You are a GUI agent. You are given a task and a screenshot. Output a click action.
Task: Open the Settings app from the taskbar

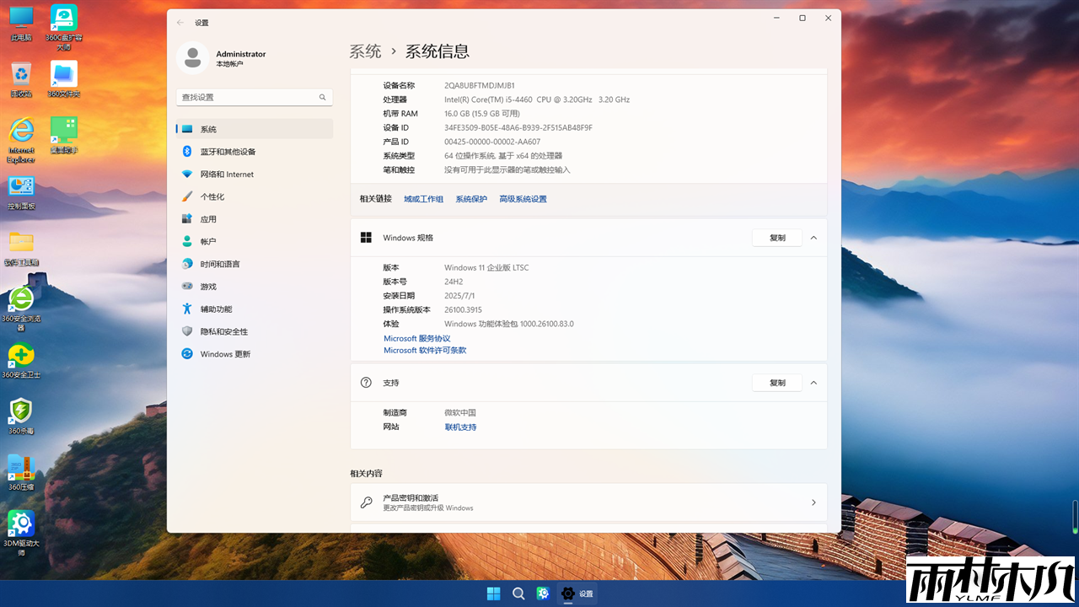pyautogui.click(x=568, y=593)
